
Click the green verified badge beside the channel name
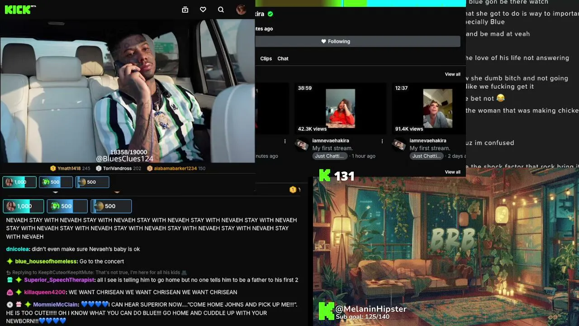(271, 14)
